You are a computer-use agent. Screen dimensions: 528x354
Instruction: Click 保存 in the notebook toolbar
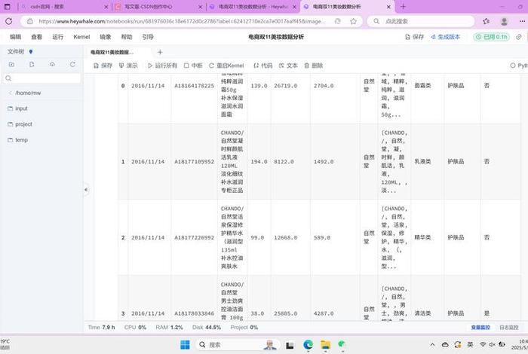point(103,66)
